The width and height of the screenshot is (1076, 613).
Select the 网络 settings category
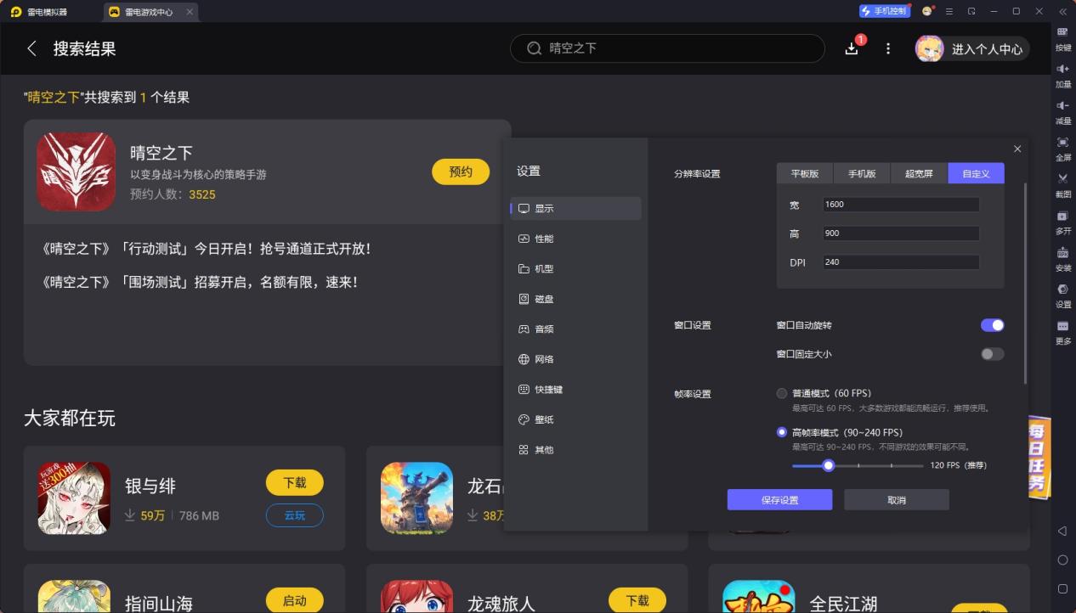click(575, 359)
